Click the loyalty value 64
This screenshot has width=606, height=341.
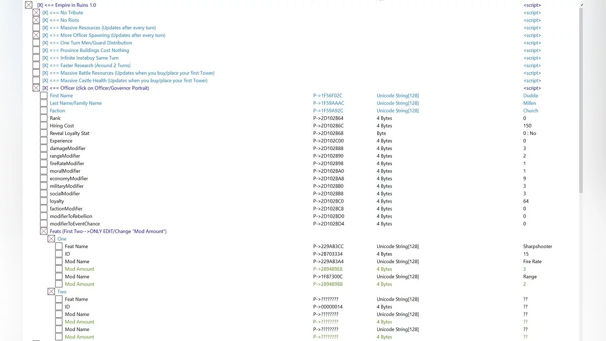(x=526, y=201)
